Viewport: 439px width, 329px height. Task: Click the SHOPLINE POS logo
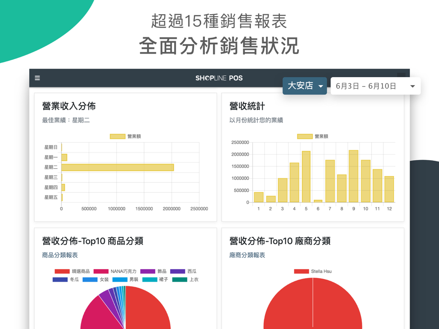219,78
